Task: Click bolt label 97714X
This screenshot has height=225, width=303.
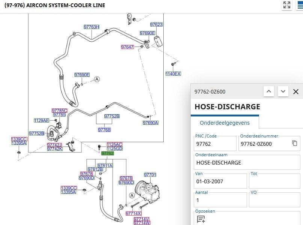Action: (x=133, y=213)
